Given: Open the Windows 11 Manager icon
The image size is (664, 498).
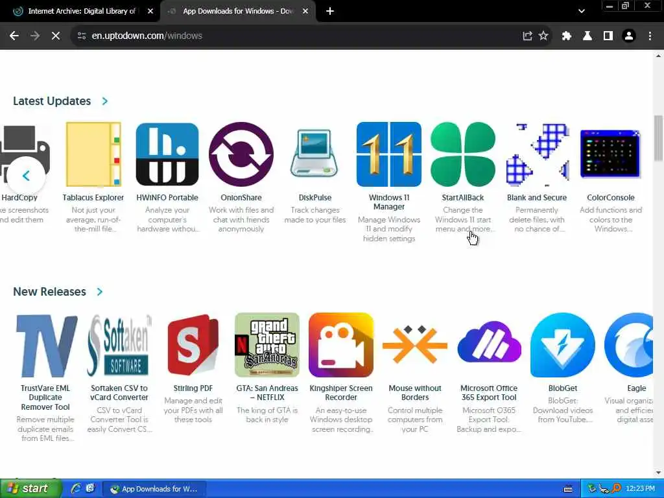Looking at the screenshot, I should point(389,154).
